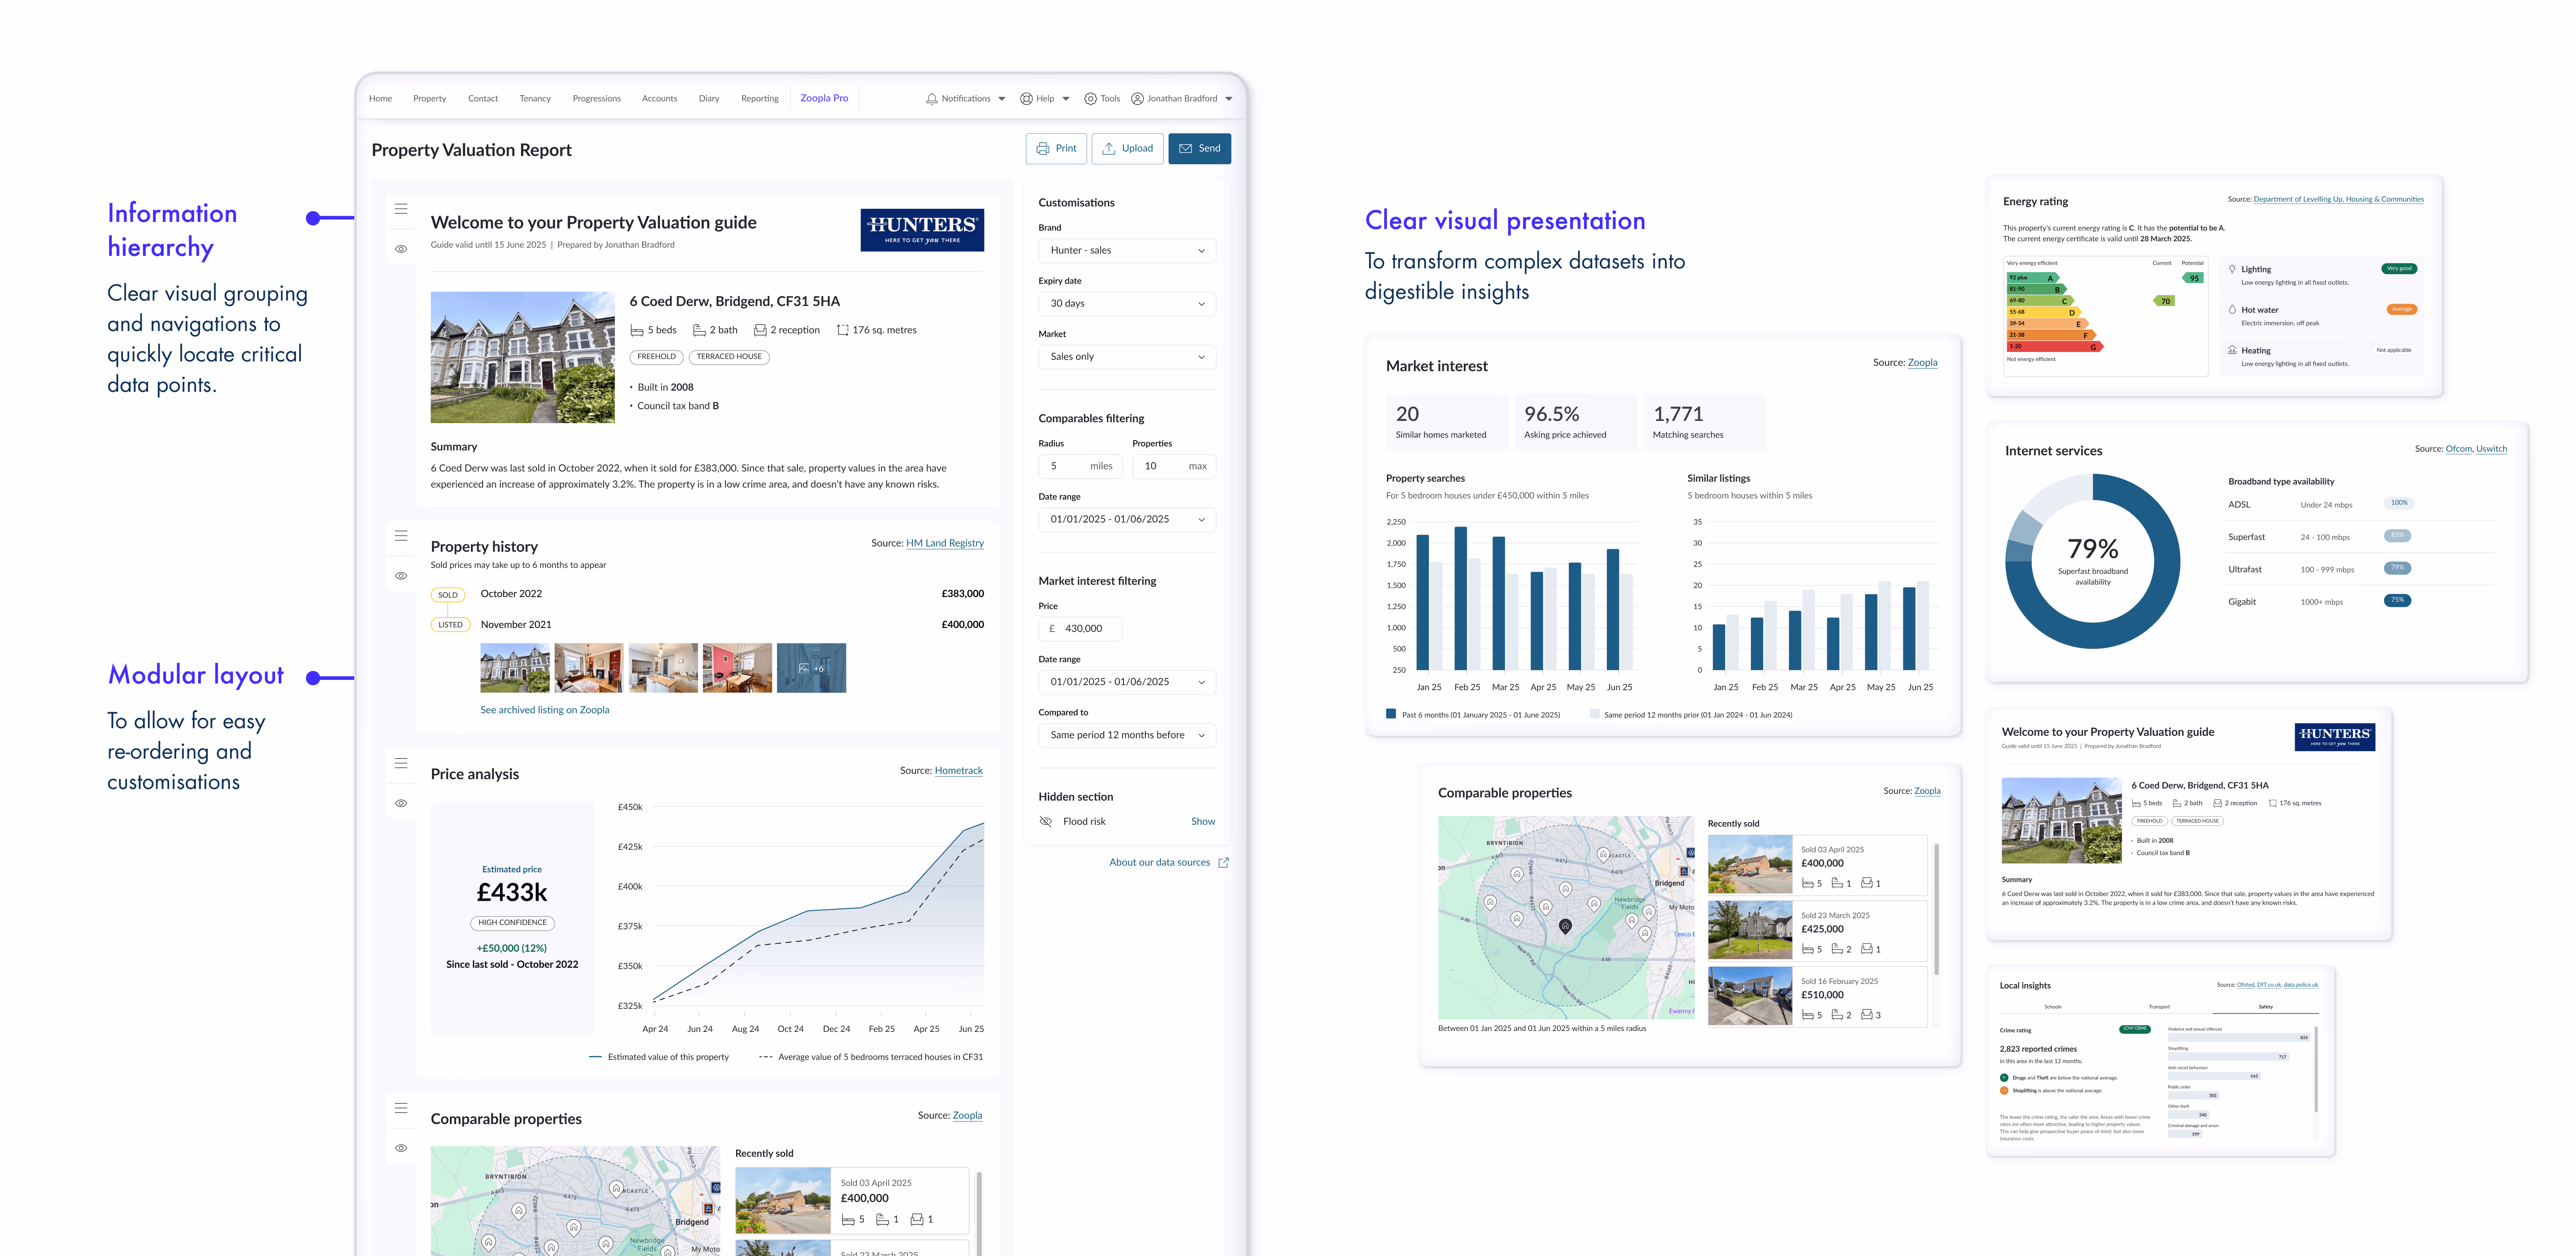Open Tools via the gear icon

(1090, 99)
